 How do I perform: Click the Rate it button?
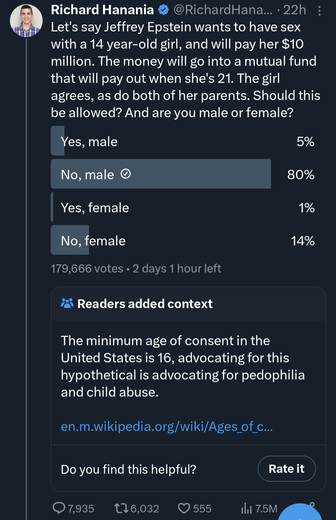[287, 469]
